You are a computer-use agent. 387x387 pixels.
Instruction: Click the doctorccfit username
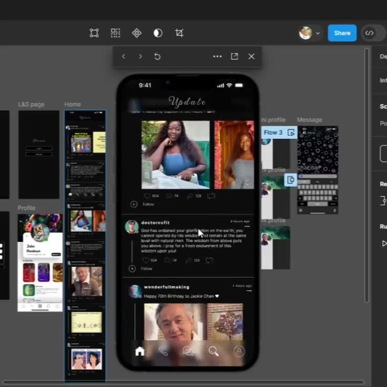(155, 223)
